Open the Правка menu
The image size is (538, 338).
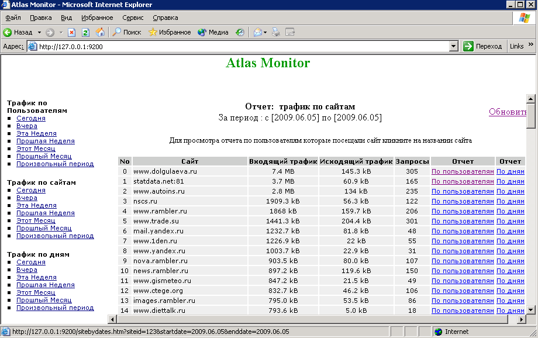[41, 18]
